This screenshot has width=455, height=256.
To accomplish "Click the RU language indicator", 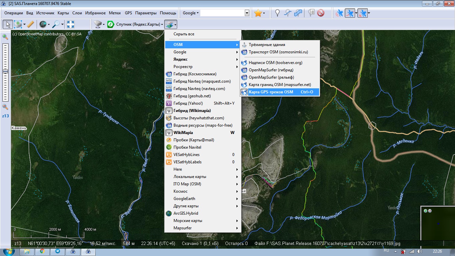I will 386,250.
